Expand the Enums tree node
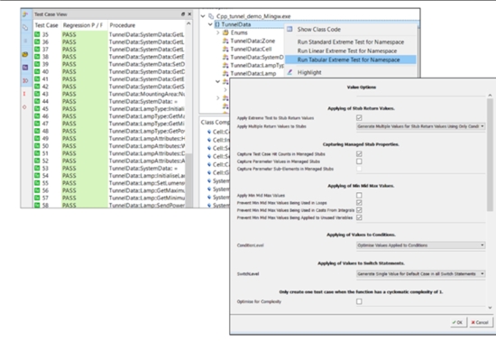This screenshot has width=496, height=341. point(218,32)
